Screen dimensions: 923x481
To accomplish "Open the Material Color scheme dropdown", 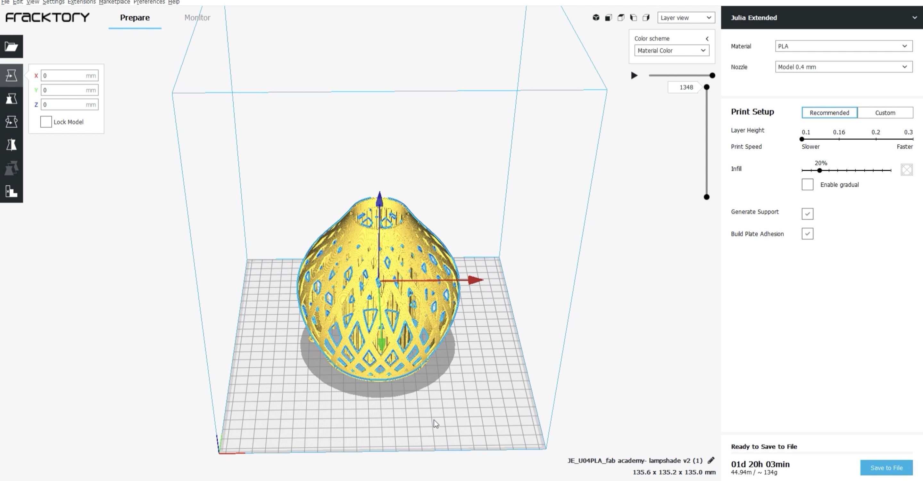I will pos(671,51).
